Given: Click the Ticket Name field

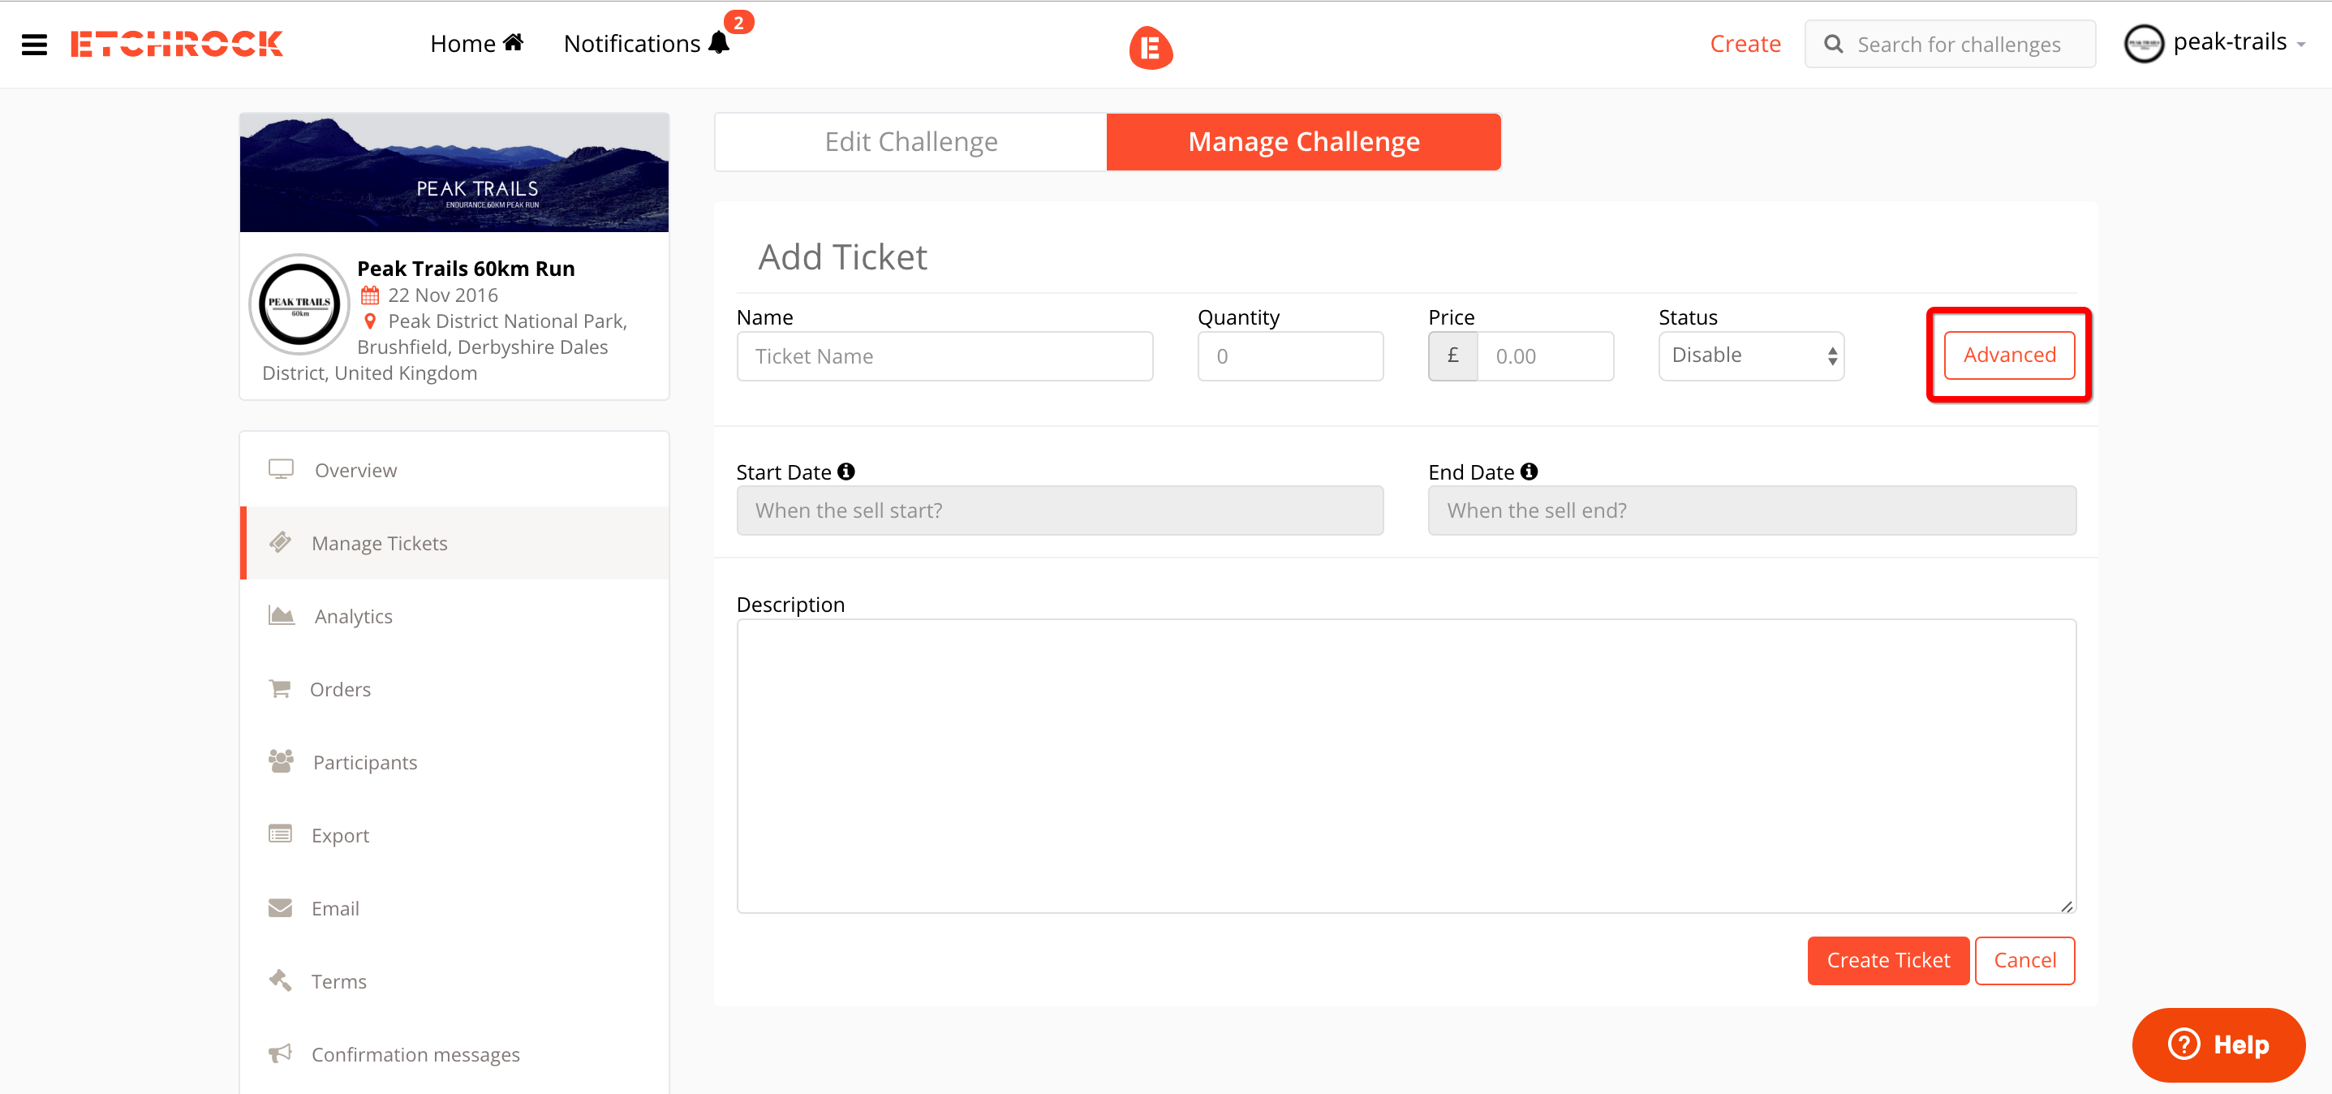Looking at the screenshot, I should [x=944, y=356].
